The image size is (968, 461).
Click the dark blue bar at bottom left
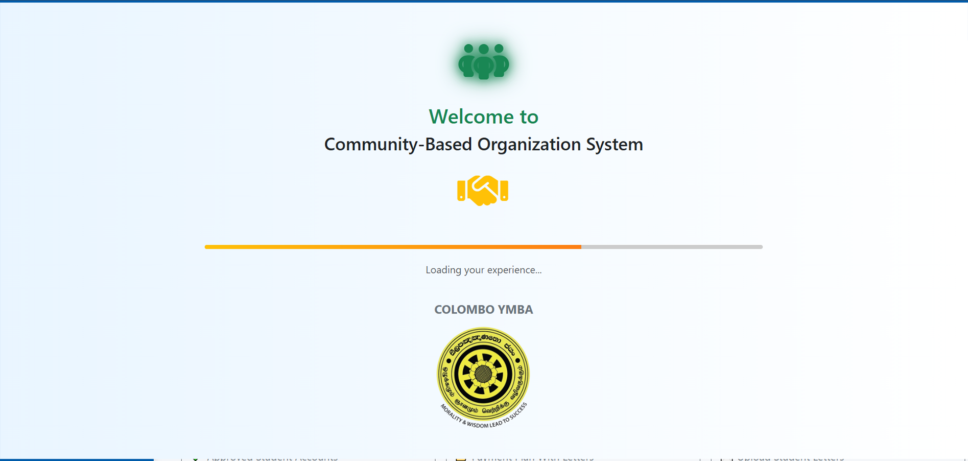(x=77, y=459)
